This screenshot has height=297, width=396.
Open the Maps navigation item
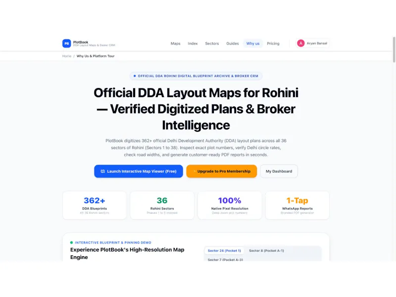[x=175, y=44]
